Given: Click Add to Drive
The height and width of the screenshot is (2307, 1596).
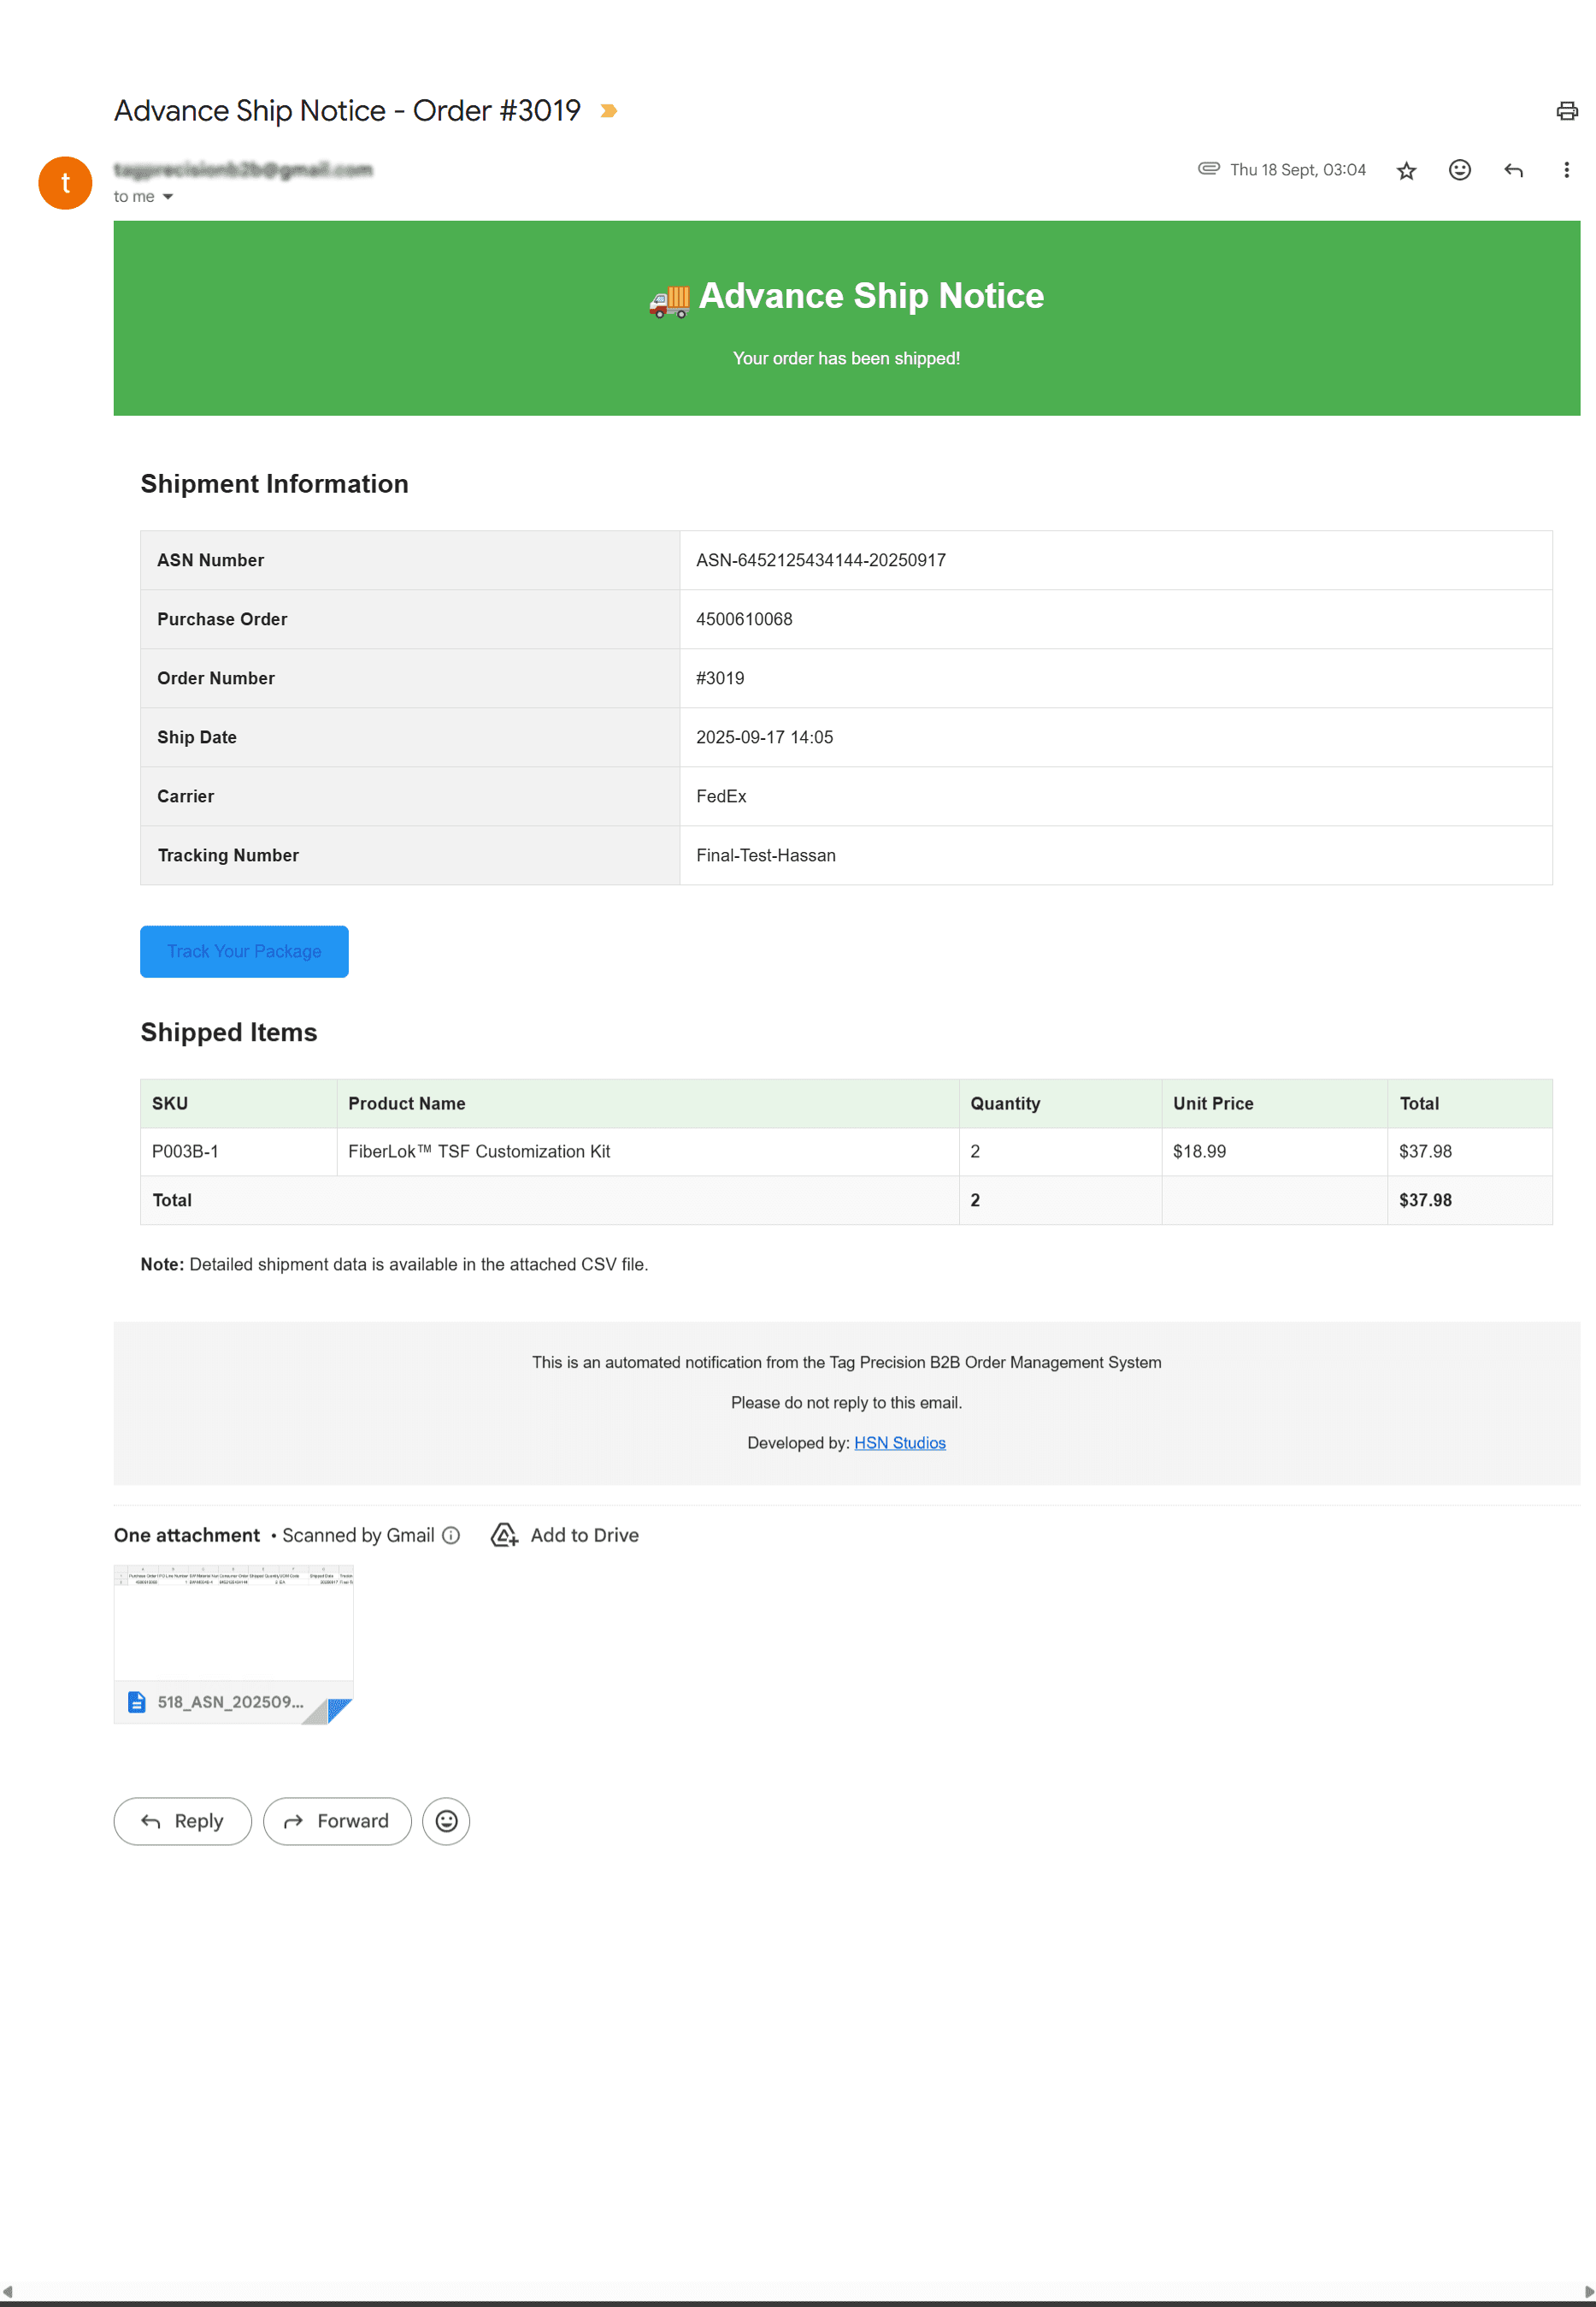Looking at the screenshot, I should [565, 1535].
